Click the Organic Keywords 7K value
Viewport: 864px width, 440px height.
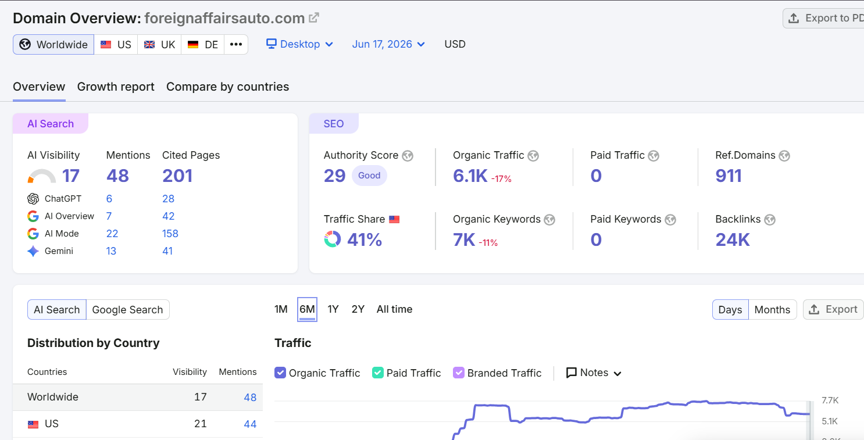click(464, 239)
